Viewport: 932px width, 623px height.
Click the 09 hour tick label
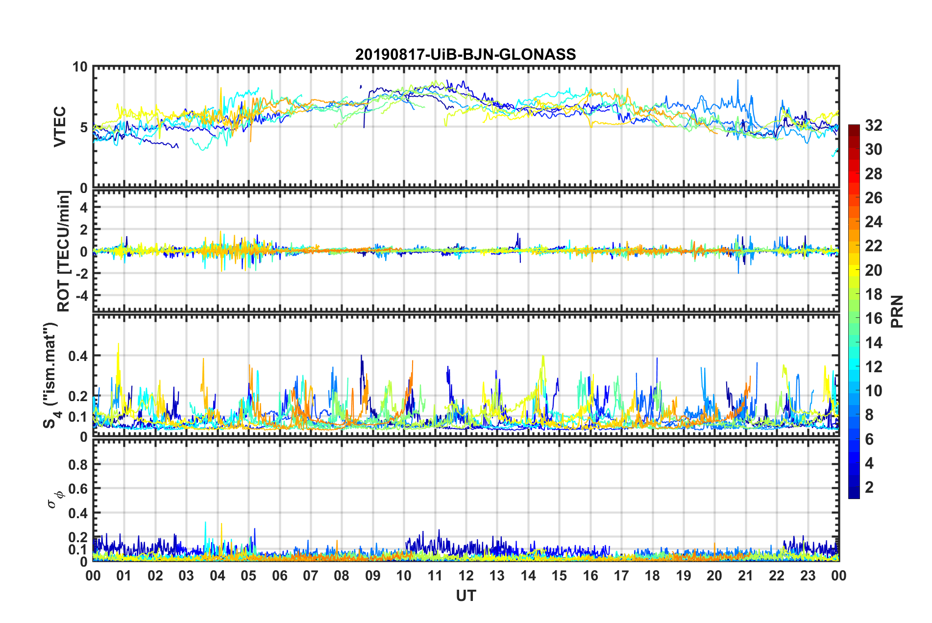pos(373,575)
